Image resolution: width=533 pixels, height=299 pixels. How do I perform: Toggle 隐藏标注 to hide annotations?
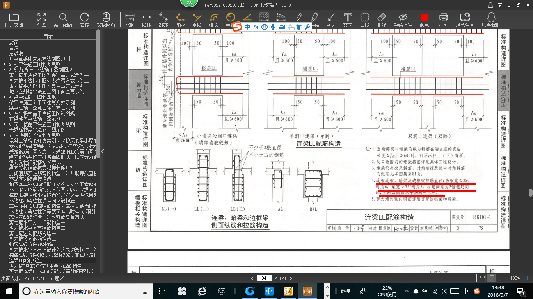pyautogui.click(x=402, y=18)
